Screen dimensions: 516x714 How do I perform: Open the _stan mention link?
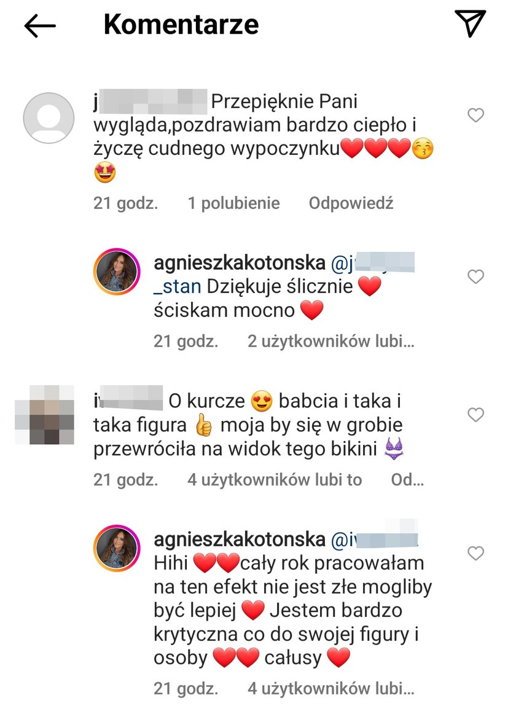pos(177,287)
